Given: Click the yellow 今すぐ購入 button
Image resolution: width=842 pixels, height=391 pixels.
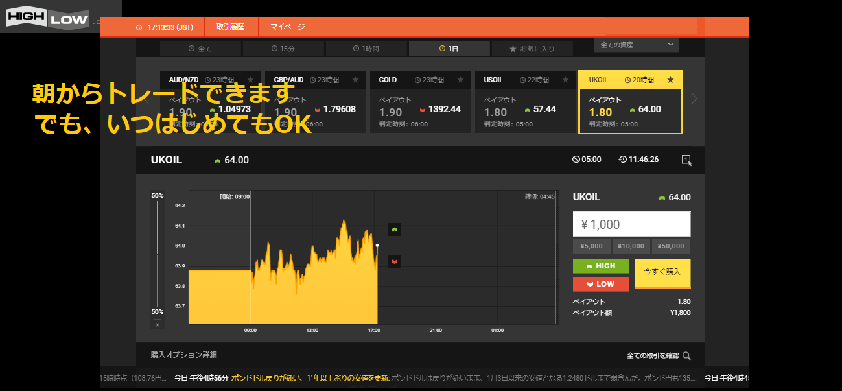Looking at the screenshot, I should [662, 272].
